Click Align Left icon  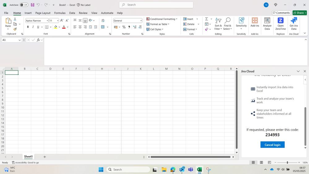75,27
